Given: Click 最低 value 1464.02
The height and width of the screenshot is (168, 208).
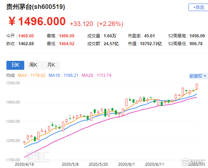Looking at the screenshot, I should [x=67, y=44].
